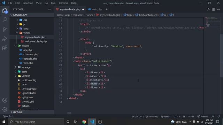
Task: Open the View menu
Action: click(x=39, y=3)
